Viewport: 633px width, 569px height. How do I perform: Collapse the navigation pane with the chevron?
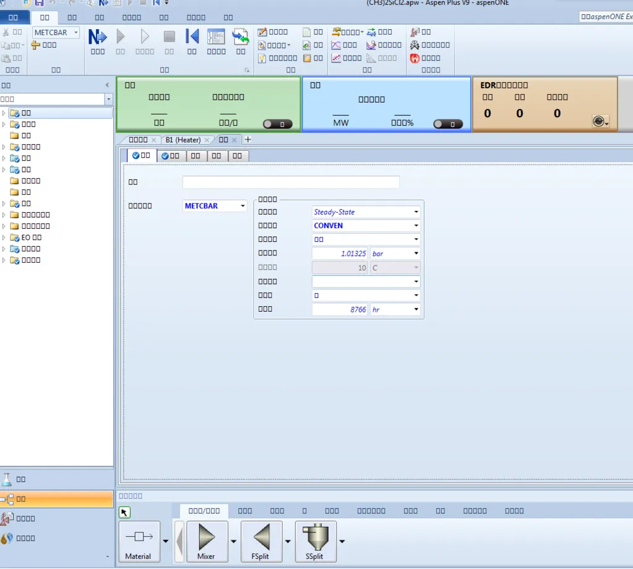107,85
